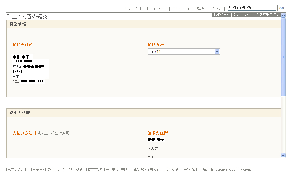Screen dimensions: 291x177
Task: Click the 1-2-3 address line
Action: click(18, 71)
